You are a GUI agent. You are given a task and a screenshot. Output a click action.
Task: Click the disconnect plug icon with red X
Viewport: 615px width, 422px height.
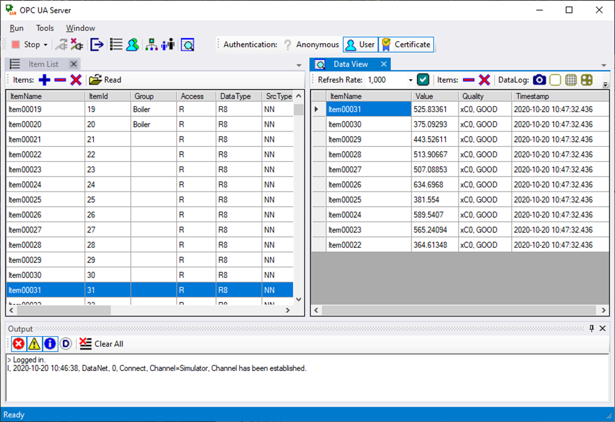point(76,44)
